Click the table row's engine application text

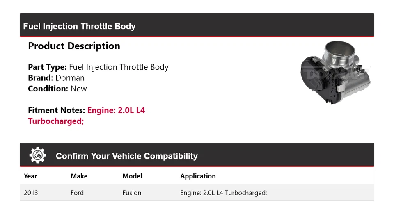[x=224, y=193]
